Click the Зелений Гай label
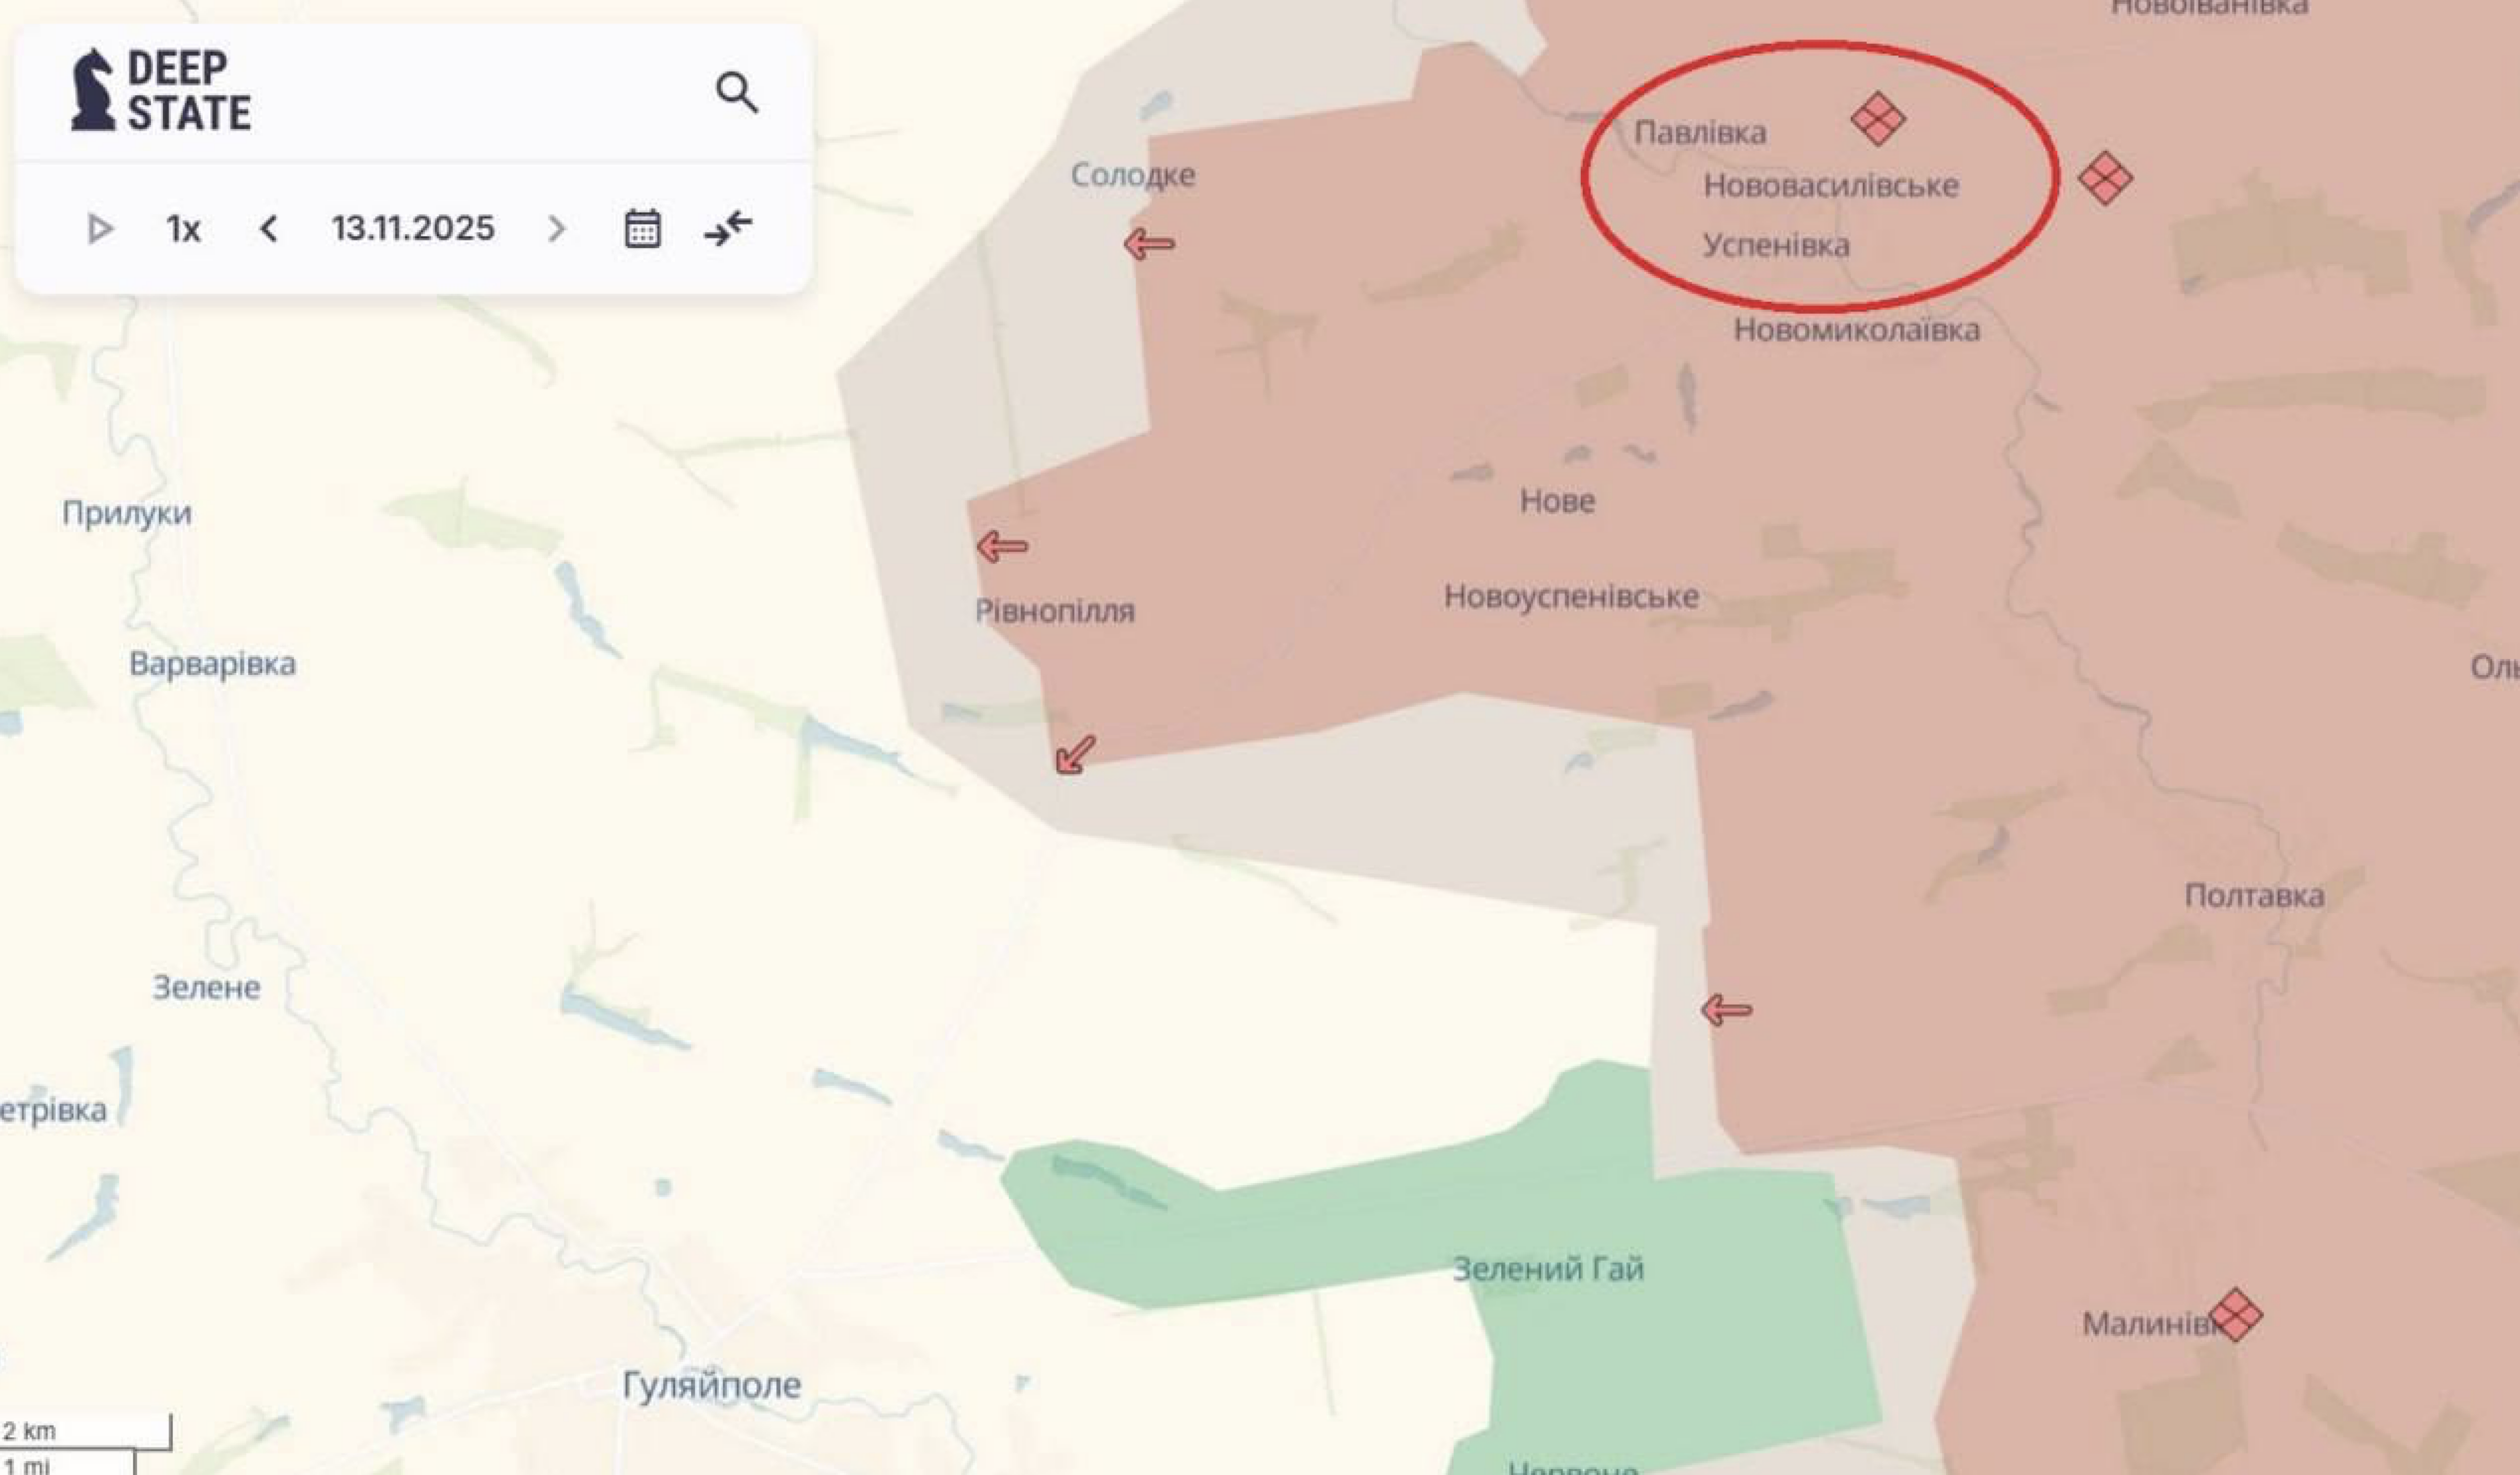Screen dimensions: 2520x1475 click(x=1548, y=1269)
